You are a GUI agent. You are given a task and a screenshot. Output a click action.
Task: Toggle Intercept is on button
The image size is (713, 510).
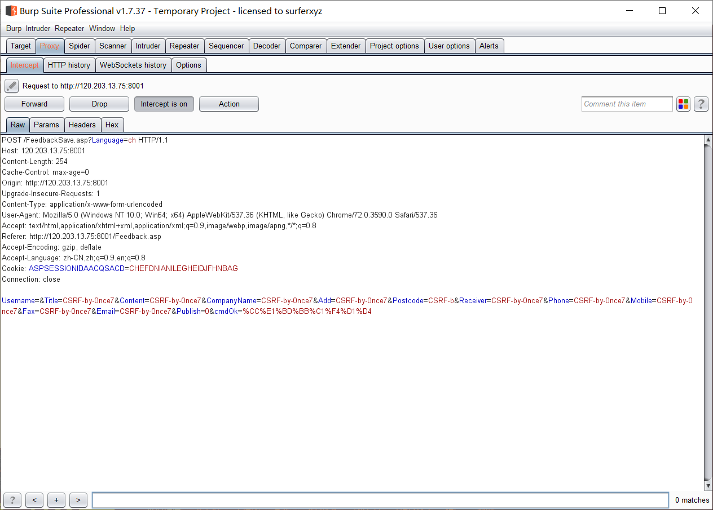[164, 104]
